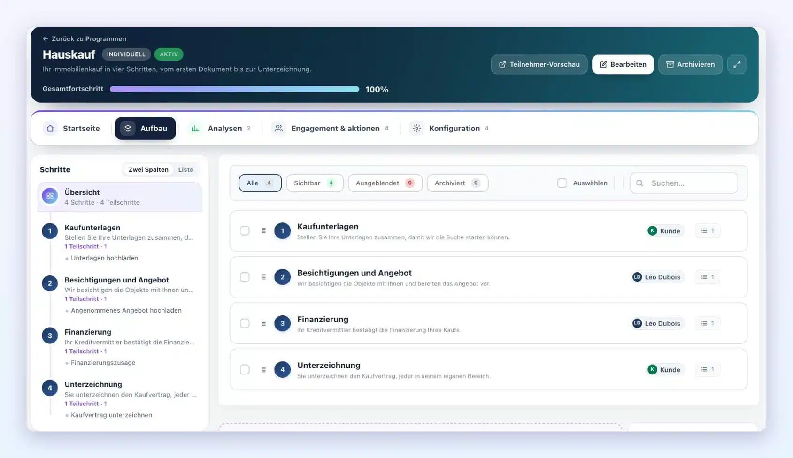Click the Bearbeiten button
This screenshot has width=793, height=458.
click(623, 64)
